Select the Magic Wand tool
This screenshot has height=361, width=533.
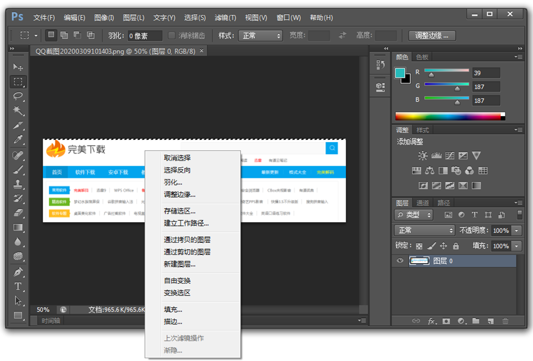(x=18, y=111)
